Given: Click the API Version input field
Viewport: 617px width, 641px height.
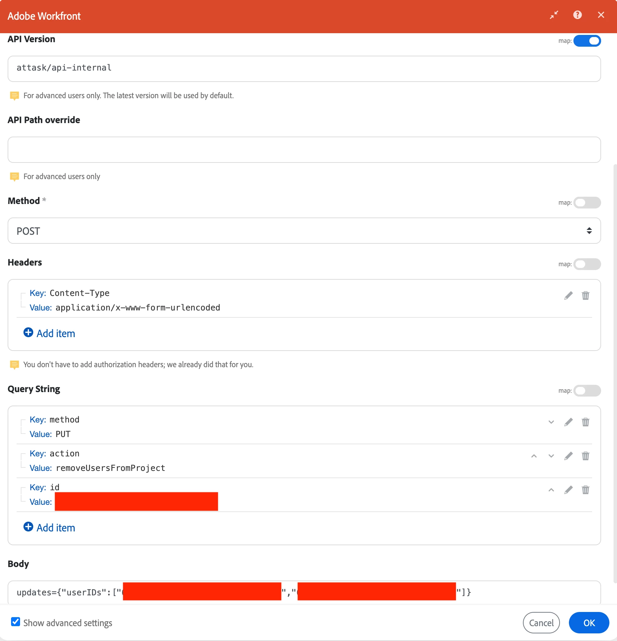Looking at the screenshot, I should click(x=304, y=69).
